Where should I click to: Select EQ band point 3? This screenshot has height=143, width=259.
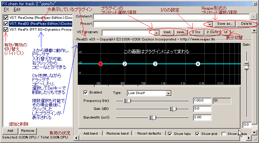point(155,64)
